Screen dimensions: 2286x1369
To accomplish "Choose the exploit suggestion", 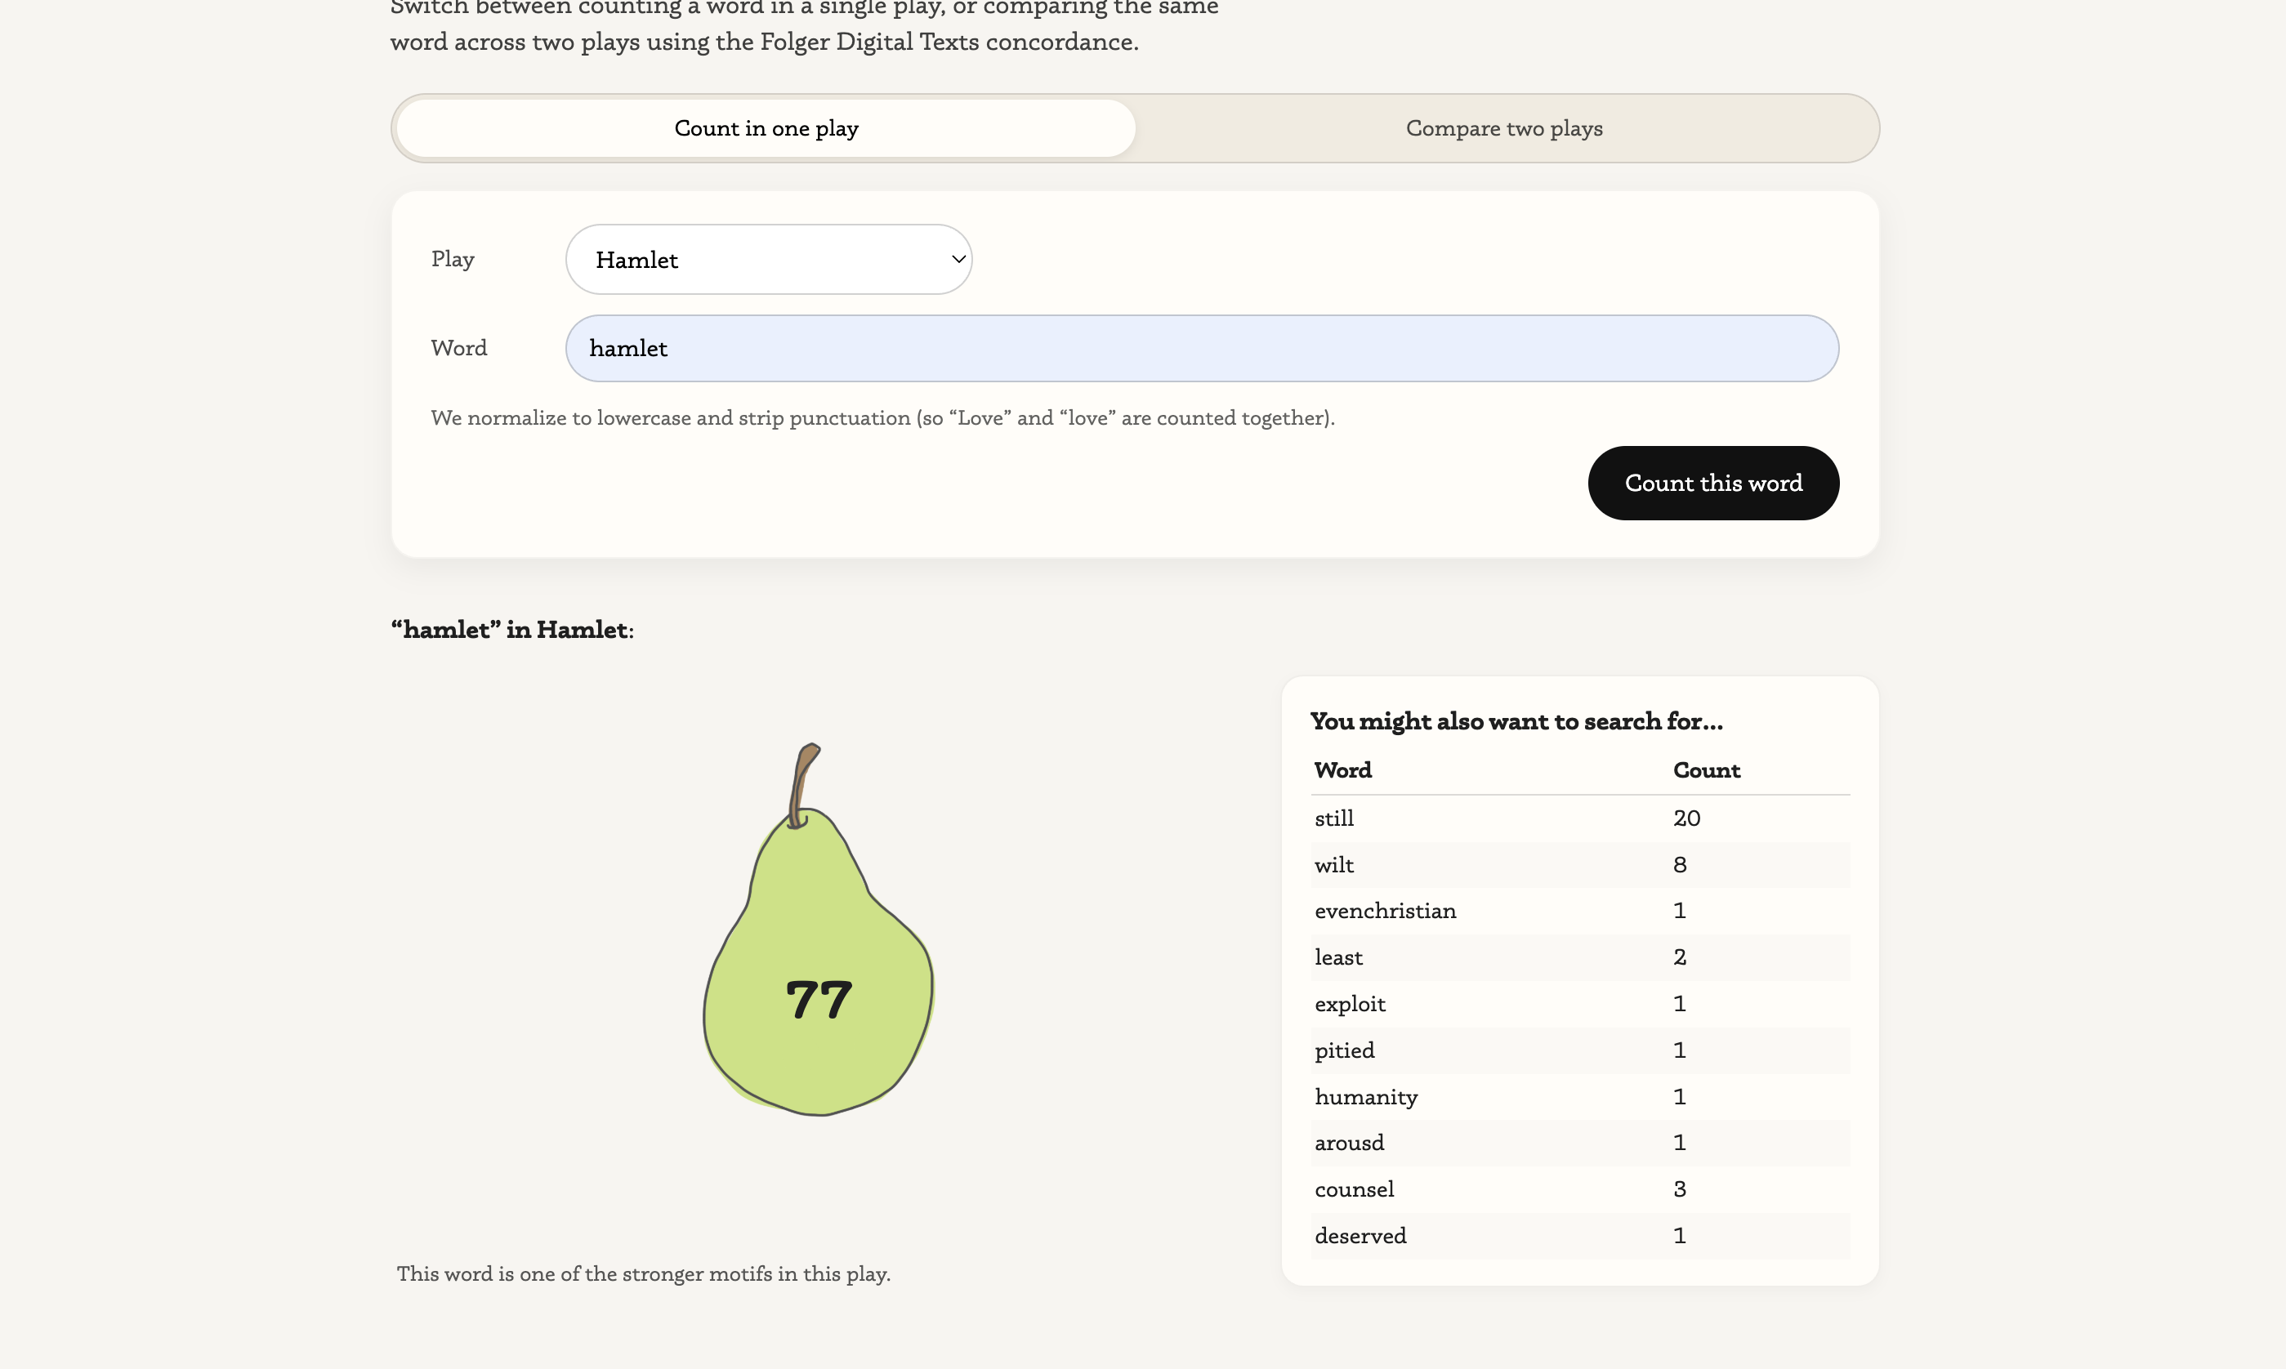I will (x=1350, y=1004).
